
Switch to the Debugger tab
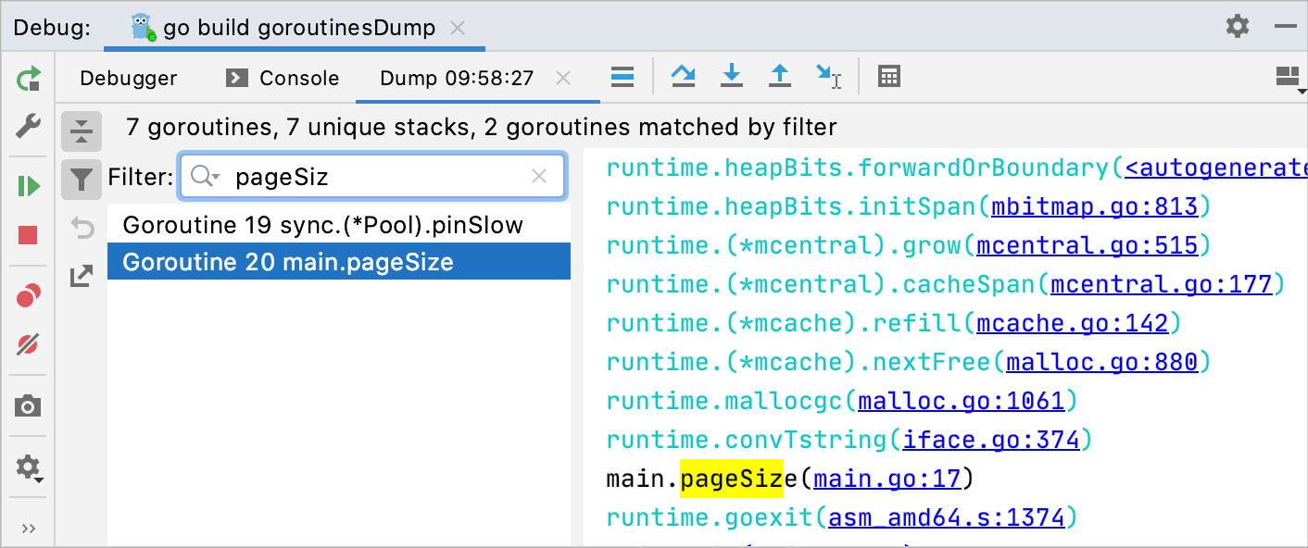(x=128, y=79)
